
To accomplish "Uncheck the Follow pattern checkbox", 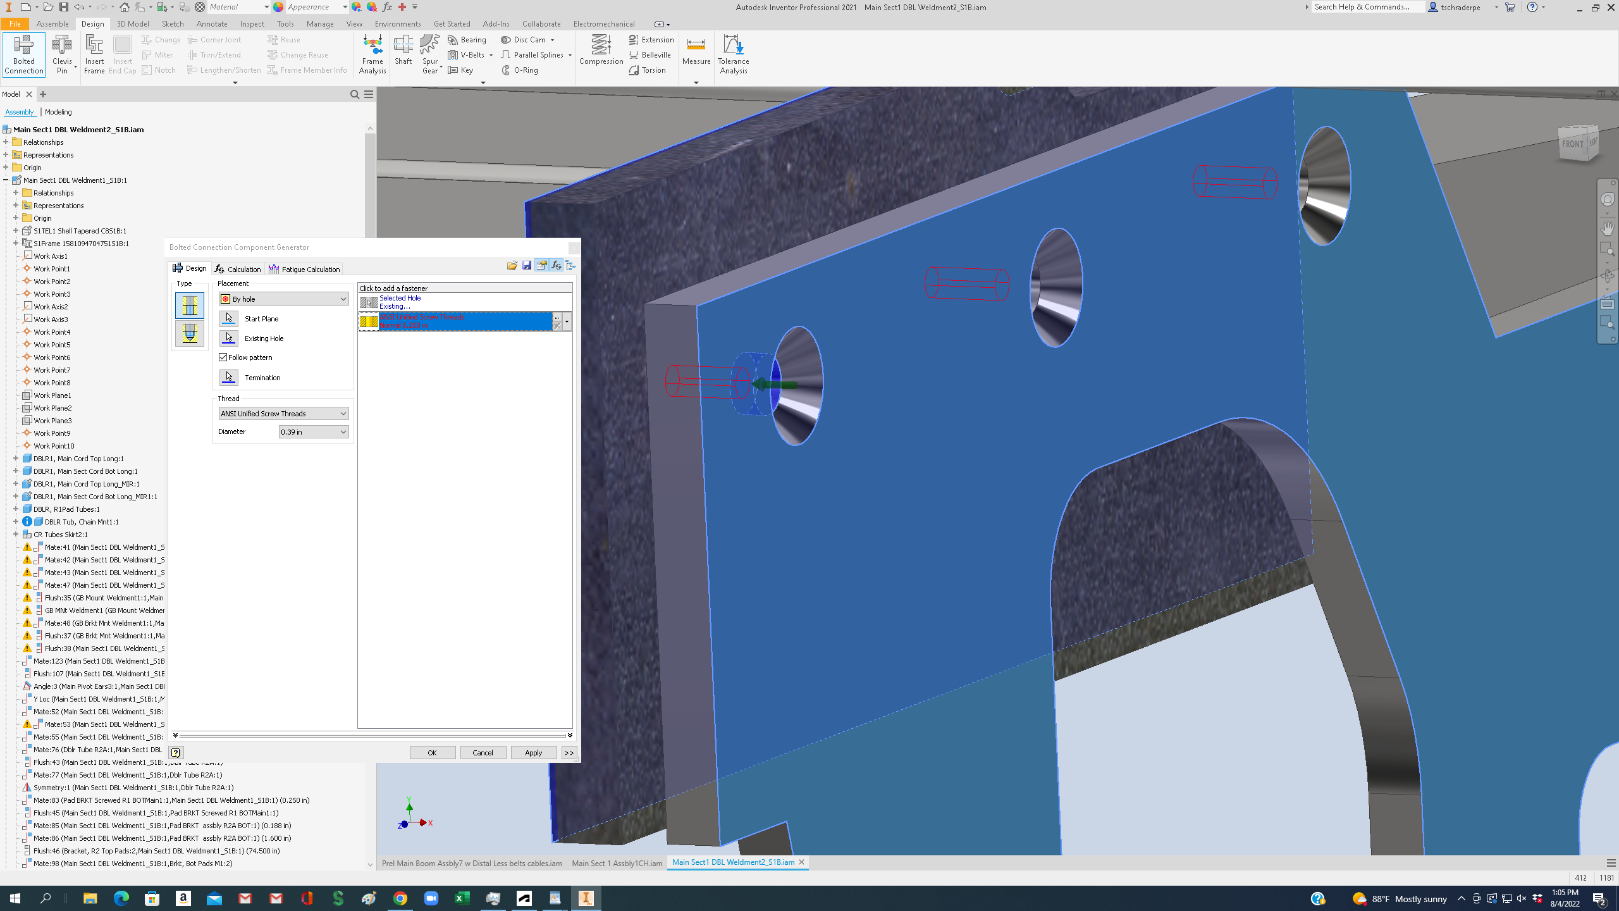I will coord(223,357).
